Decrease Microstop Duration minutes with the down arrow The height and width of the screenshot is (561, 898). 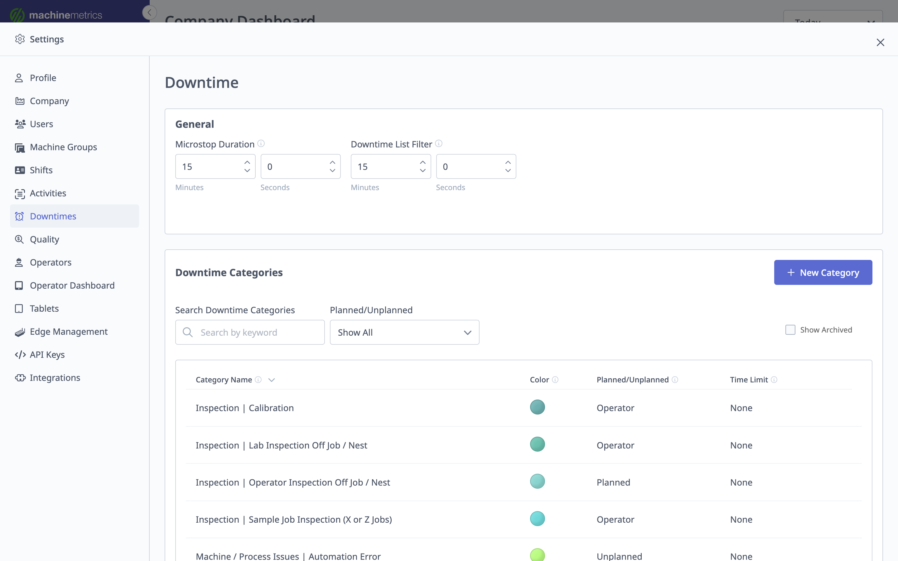(247, 171)
